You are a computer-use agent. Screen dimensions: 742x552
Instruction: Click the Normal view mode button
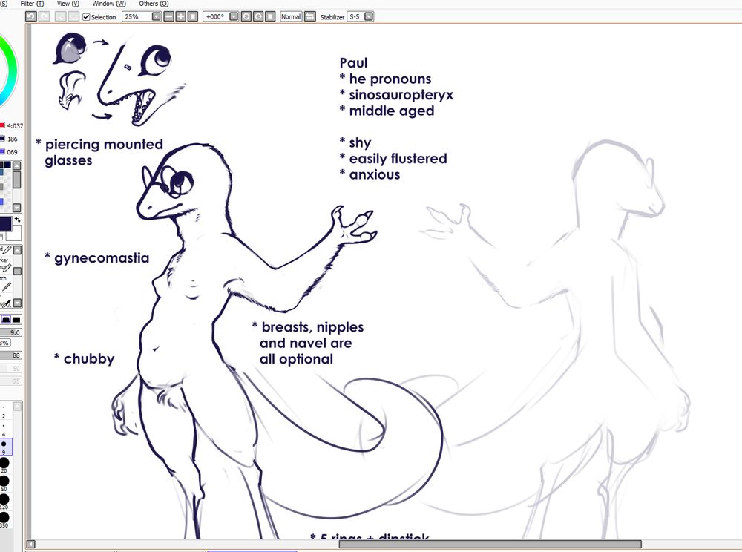[x=291, y=16]
